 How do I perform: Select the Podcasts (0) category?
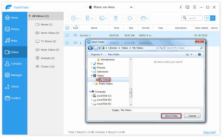[x=45, y=58]
